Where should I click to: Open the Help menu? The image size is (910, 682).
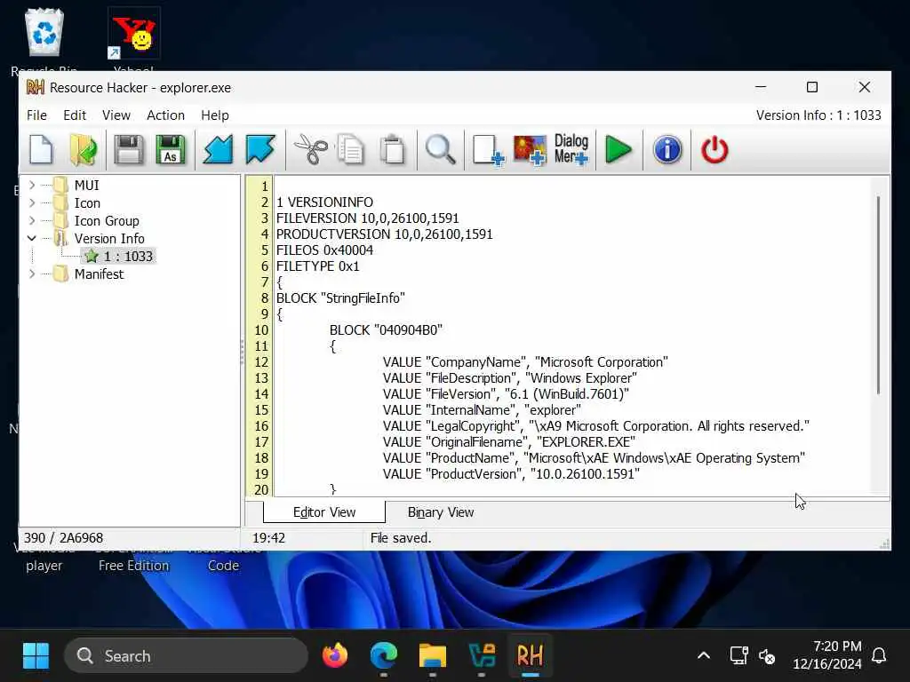tap(215, 115)
